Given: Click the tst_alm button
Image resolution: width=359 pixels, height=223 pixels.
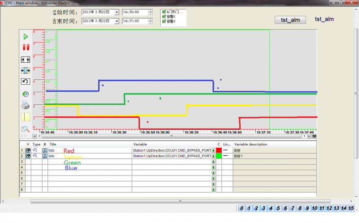Looking at the screenshot, I should click(290, 20).
